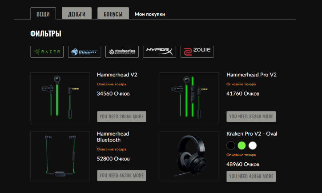322x193 pixels.
Task: Filter products by Zowie brand logo
Action: pyautogui.click(x=197, y=52)
